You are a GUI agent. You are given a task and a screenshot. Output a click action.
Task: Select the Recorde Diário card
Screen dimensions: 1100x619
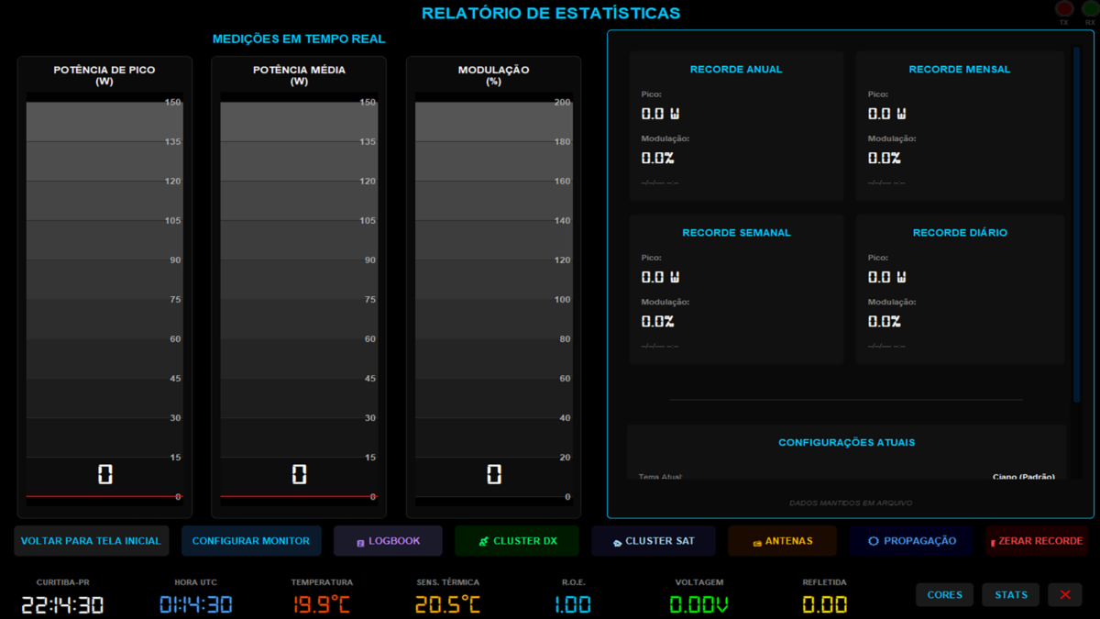[960, 289]
